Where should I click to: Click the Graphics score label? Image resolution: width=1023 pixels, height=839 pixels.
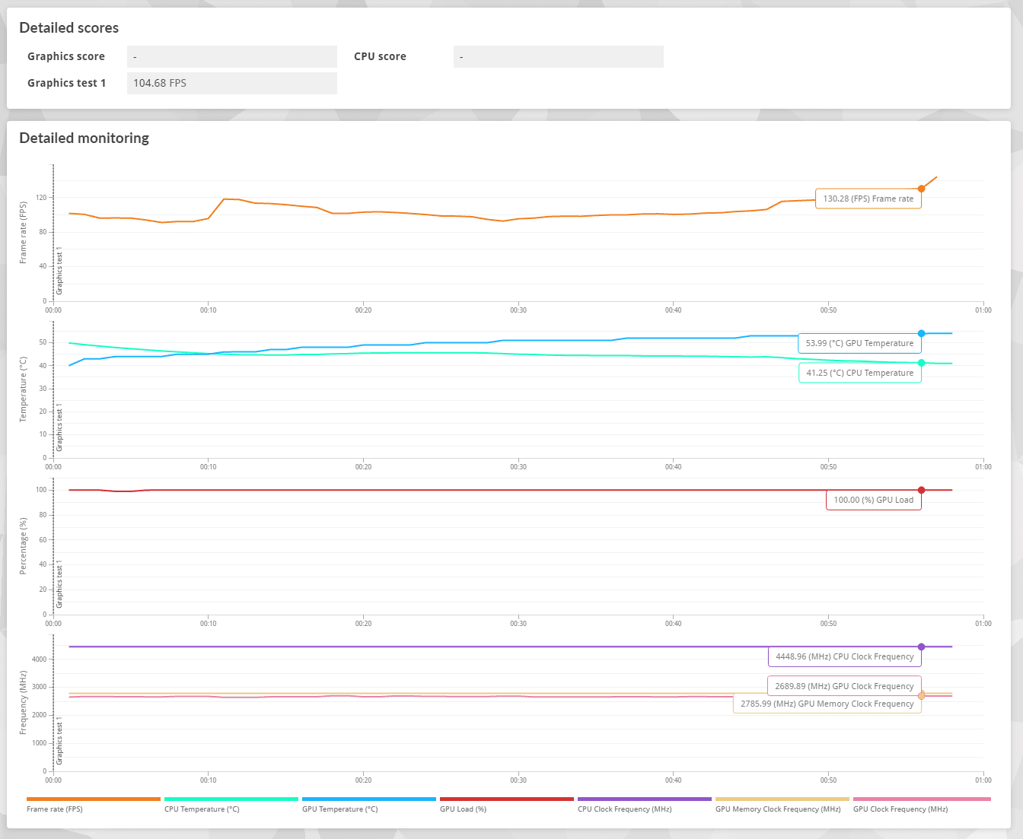(x=66, y=56)
